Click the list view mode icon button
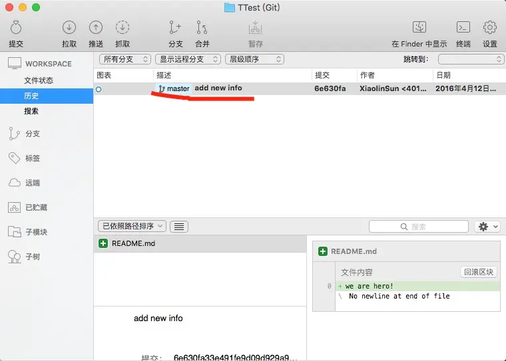This screenshot has width=506, height=361. pos(179,227)
